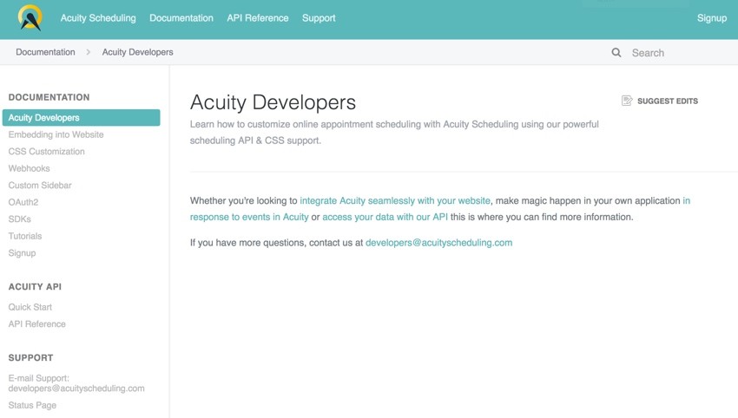Click the breadcrumb chevron separator
This screenshot has height=418, width=738.
pyautogui.click(x=88, y=52)
